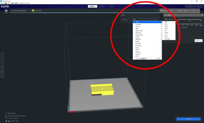Switch to the Monitor stage tab

click(x=112, y=6)
